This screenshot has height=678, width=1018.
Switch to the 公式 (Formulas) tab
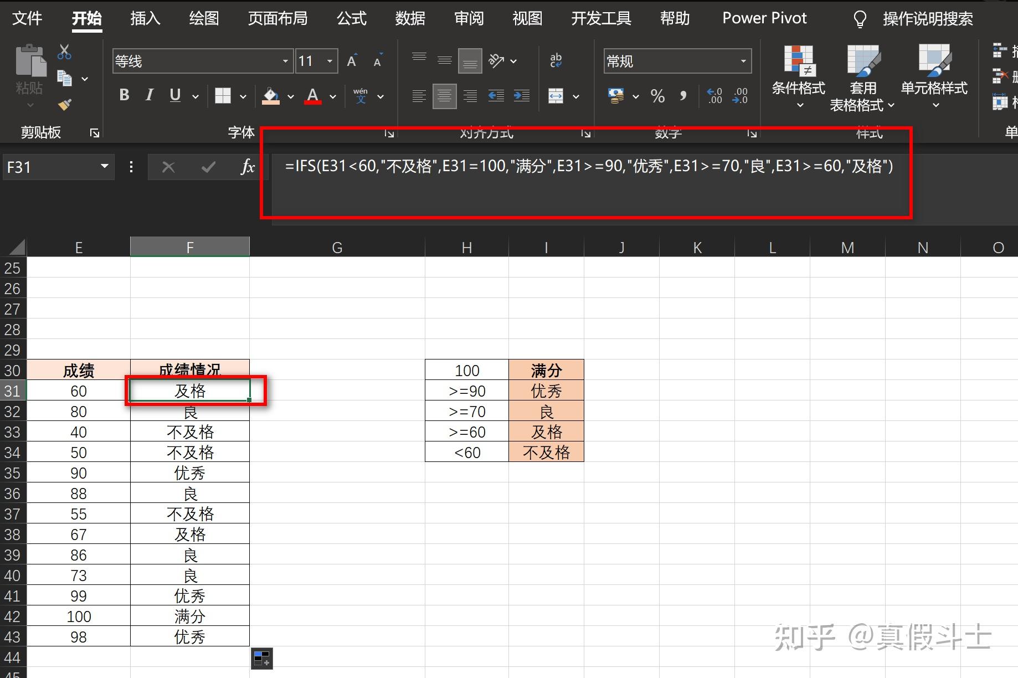[352, 19]
